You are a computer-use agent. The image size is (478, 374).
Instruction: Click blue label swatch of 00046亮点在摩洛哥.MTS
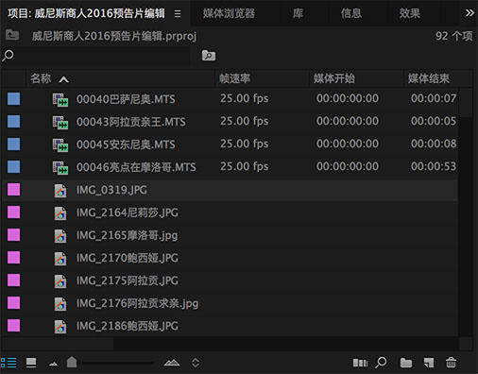tap(13, 166)
